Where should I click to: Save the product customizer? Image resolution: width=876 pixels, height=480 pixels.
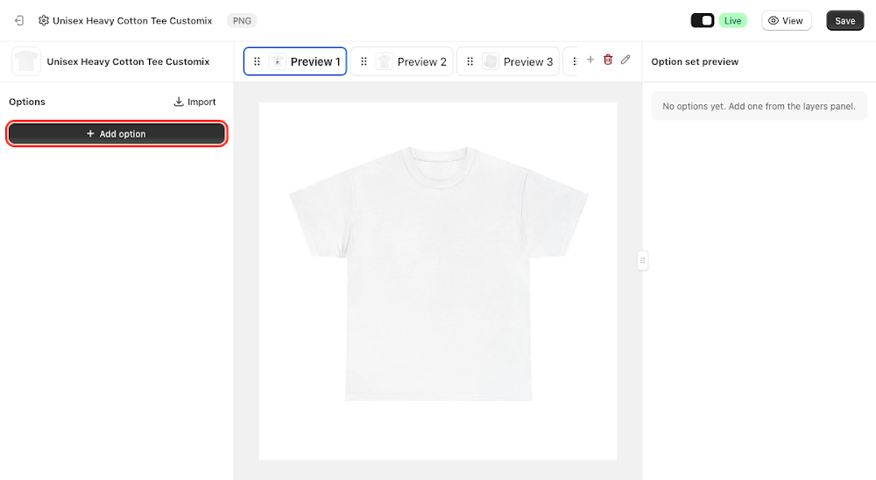click(x=844, y=21)
